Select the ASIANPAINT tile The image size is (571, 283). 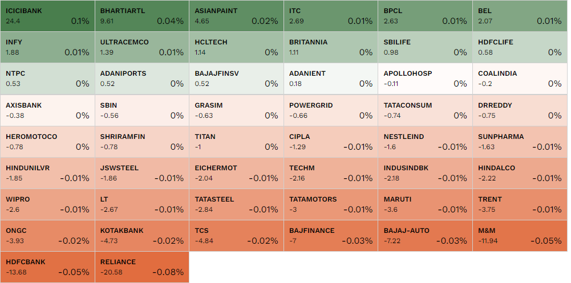[x=236, y=16]
